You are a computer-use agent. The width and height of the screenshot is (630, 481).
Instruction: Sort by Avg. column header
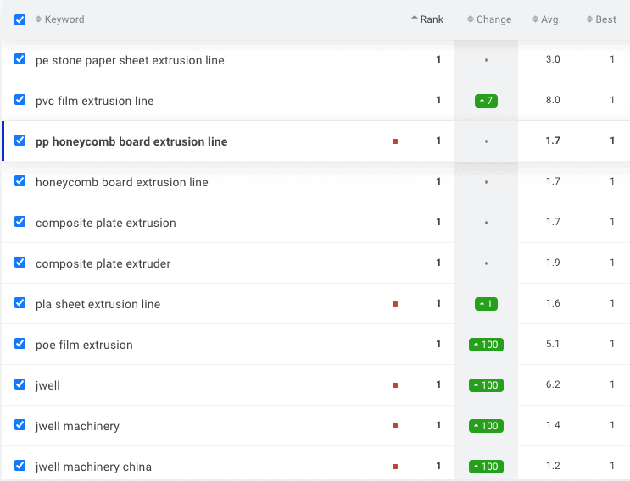(550, 19)
